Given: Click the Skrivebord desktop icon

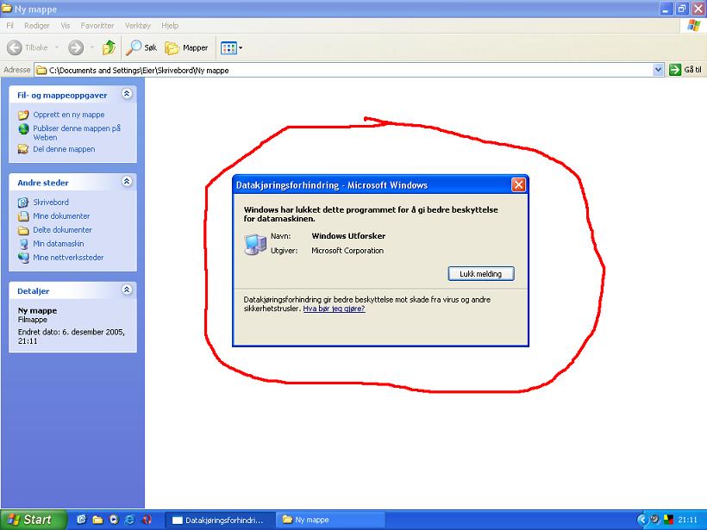Looking at the screenshot, I should [x=23, y=203].
